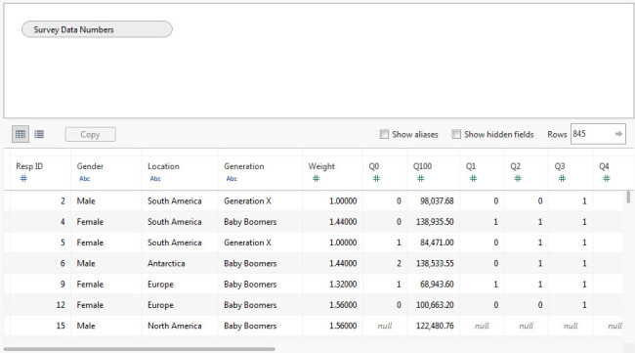
Task: Change Weight number data type icon
Action: coord(316,178)
